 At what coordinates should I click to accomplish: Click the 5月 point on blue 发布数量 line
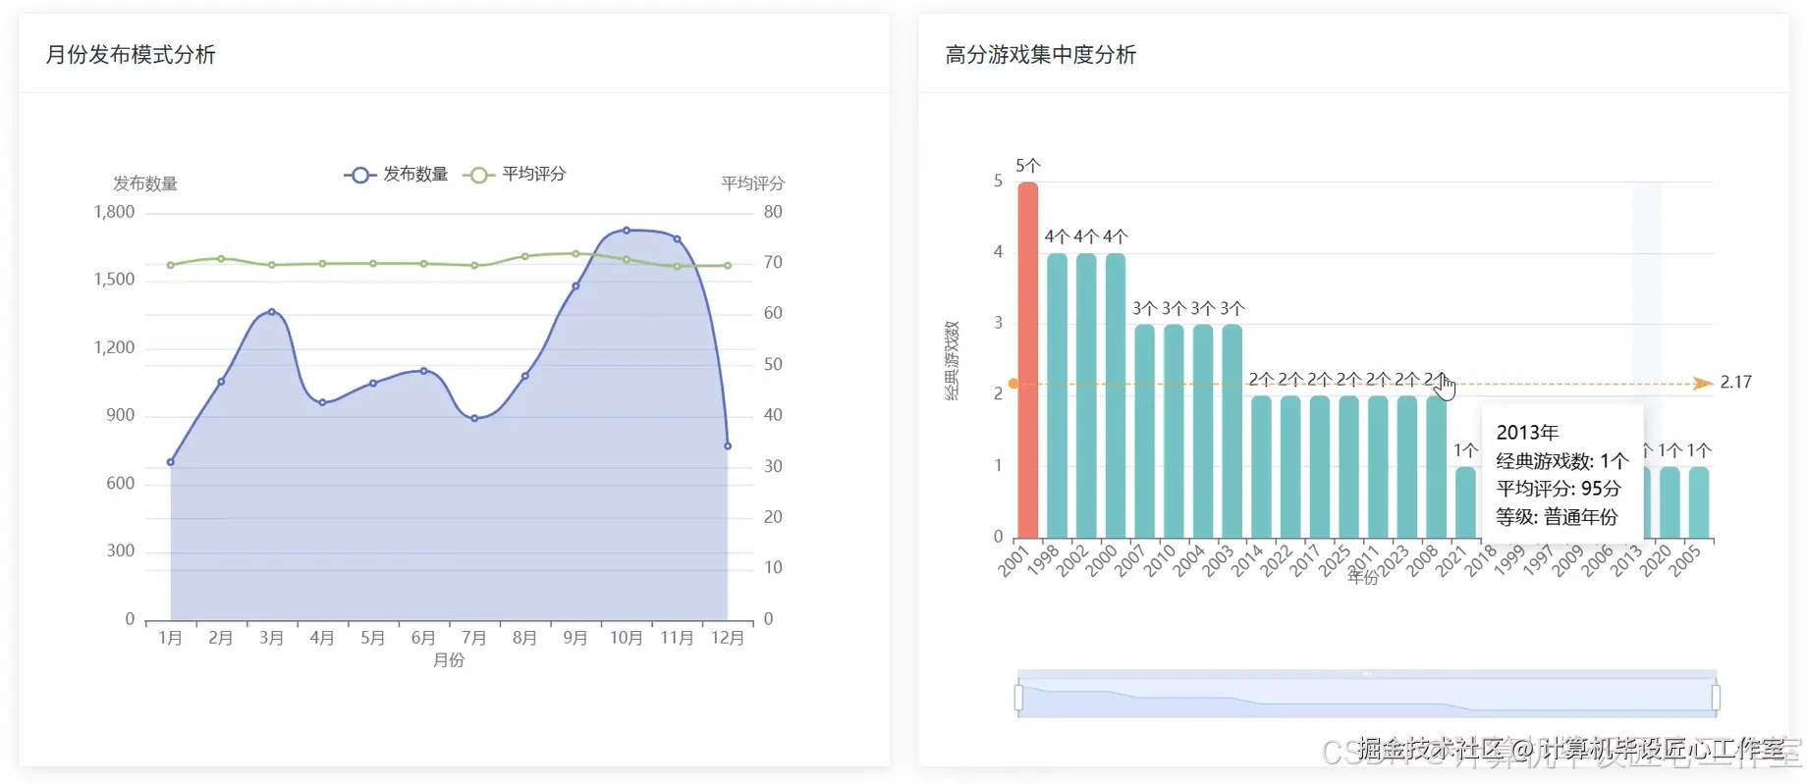pos(373,384)
